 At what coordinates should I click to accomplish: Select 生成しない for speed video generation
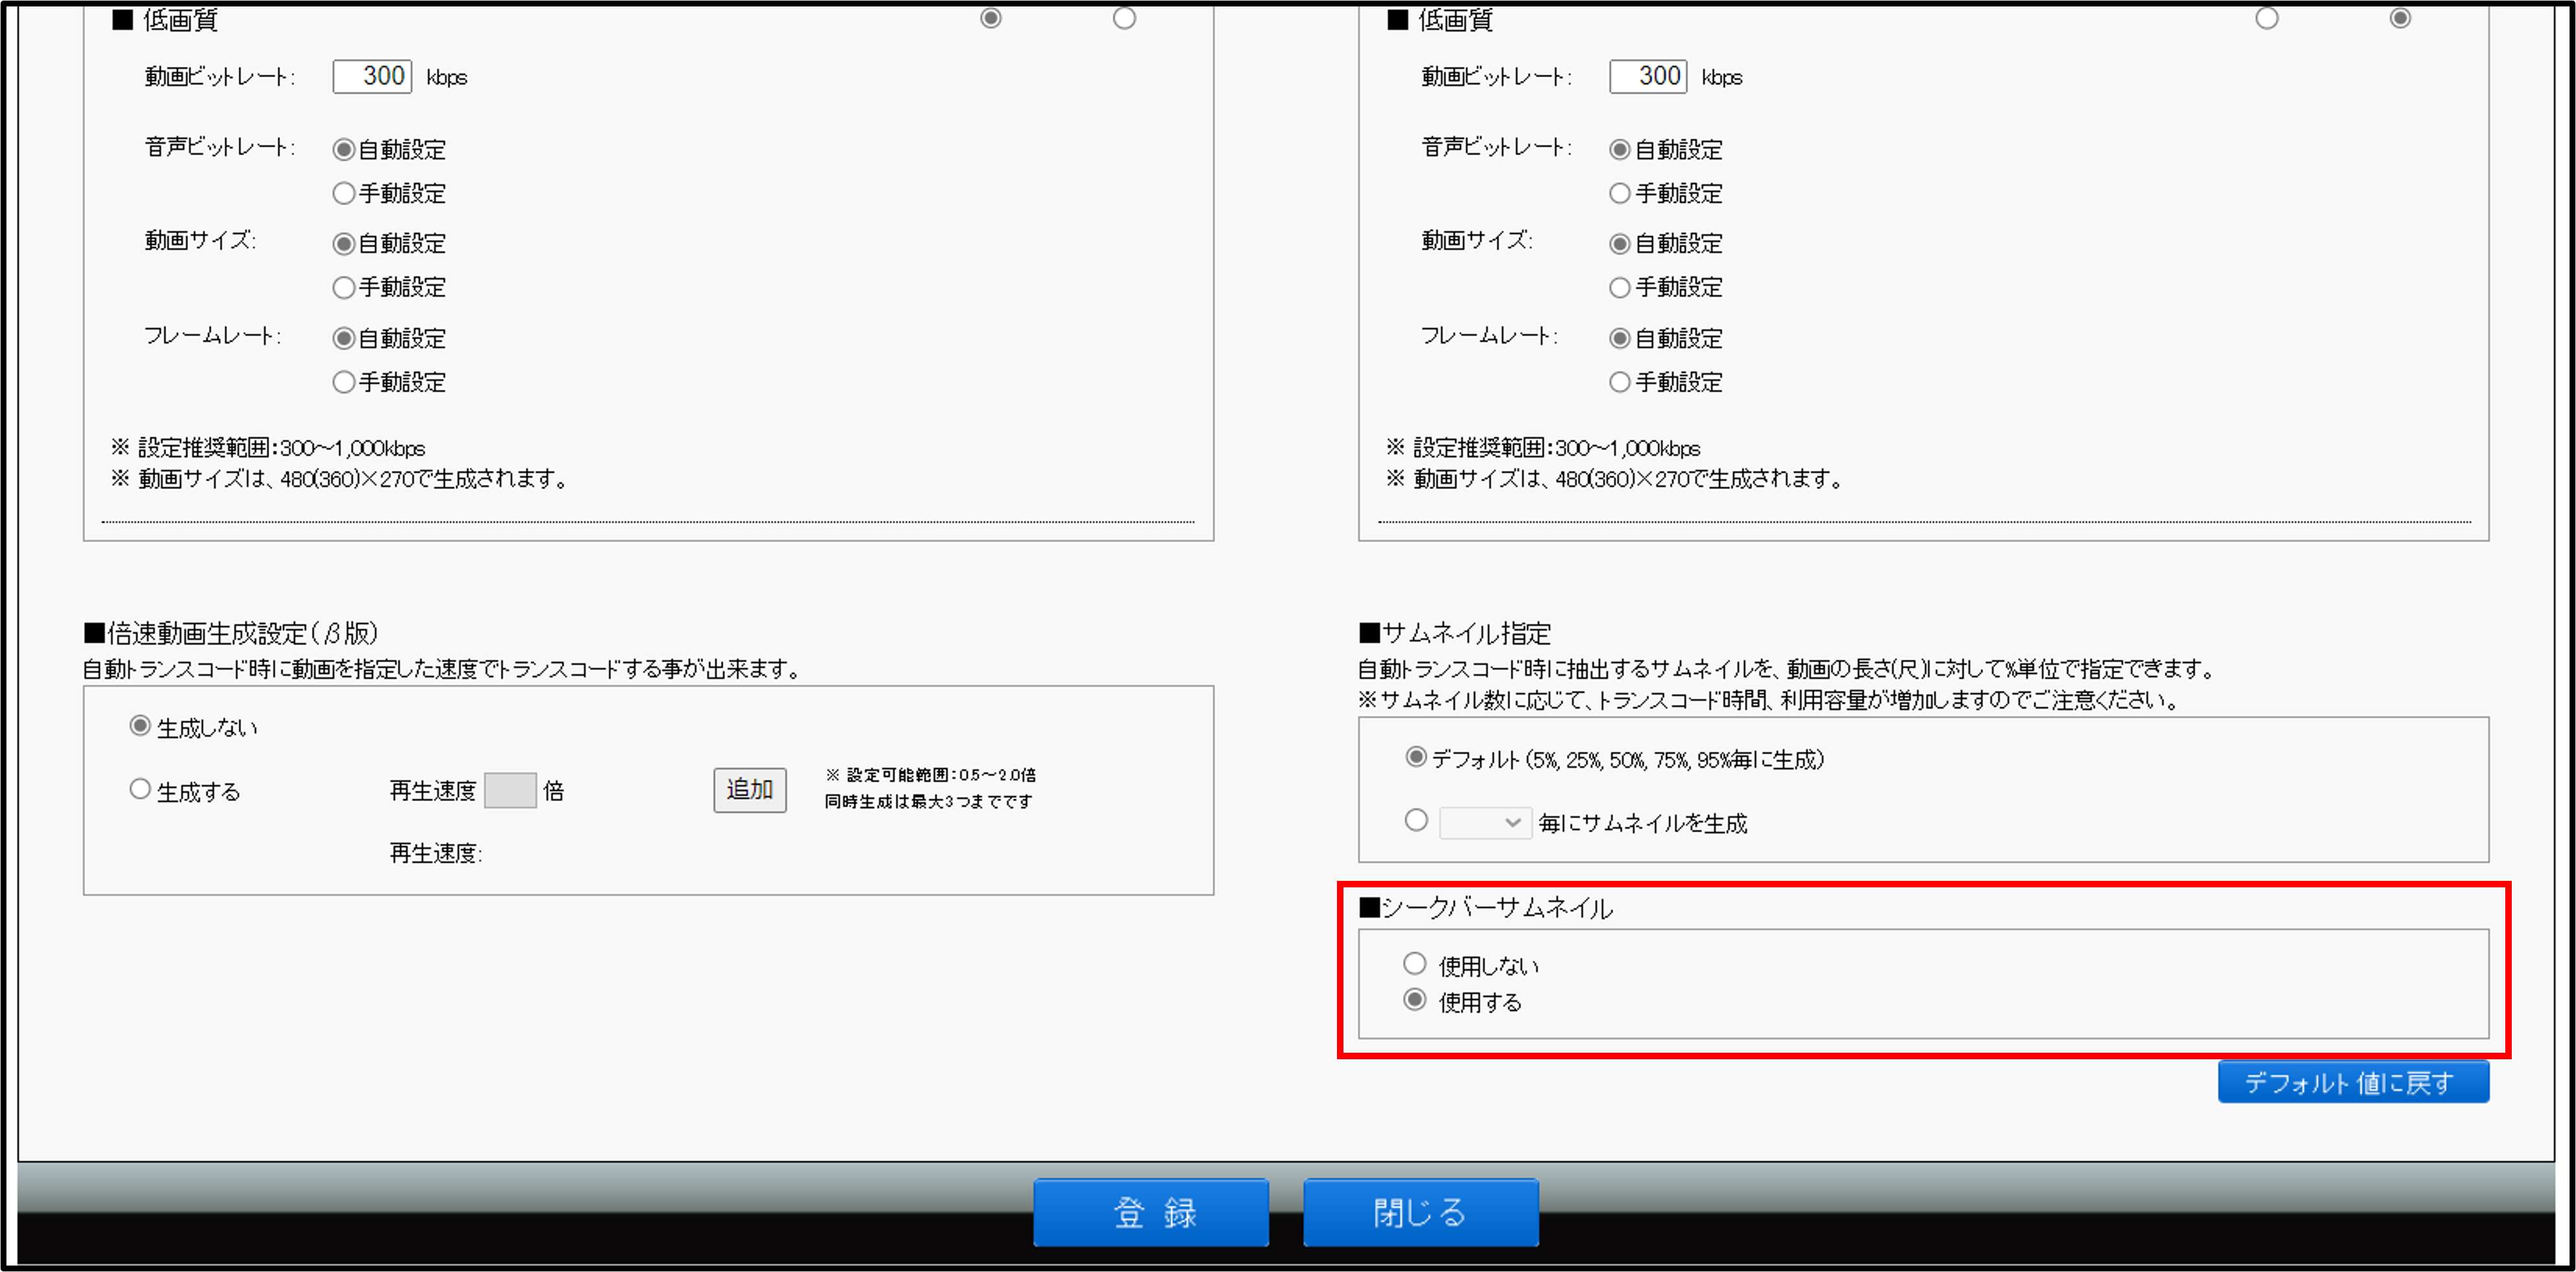point(140,726)
